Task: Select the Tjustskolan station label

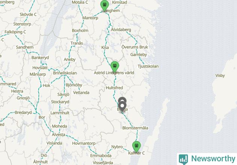Action: pos(148,66)
